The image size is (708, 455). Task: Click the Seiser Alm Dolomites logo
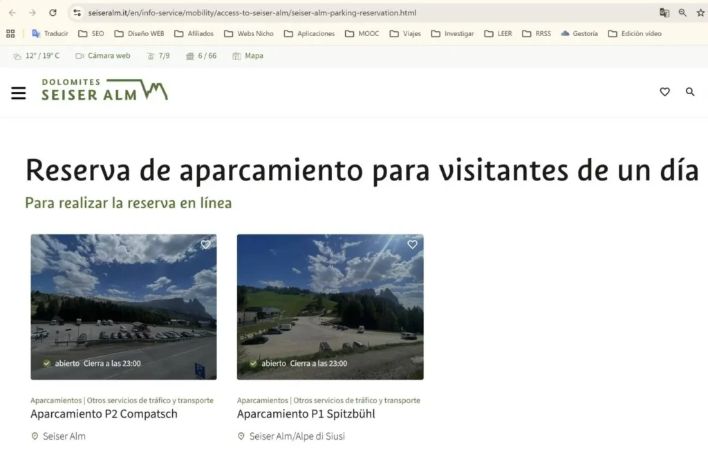[x=105, y=90]
